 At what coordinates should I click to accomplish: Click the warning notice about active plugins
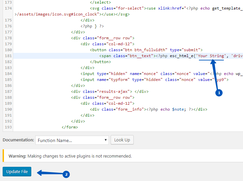[x=70, y=156]
